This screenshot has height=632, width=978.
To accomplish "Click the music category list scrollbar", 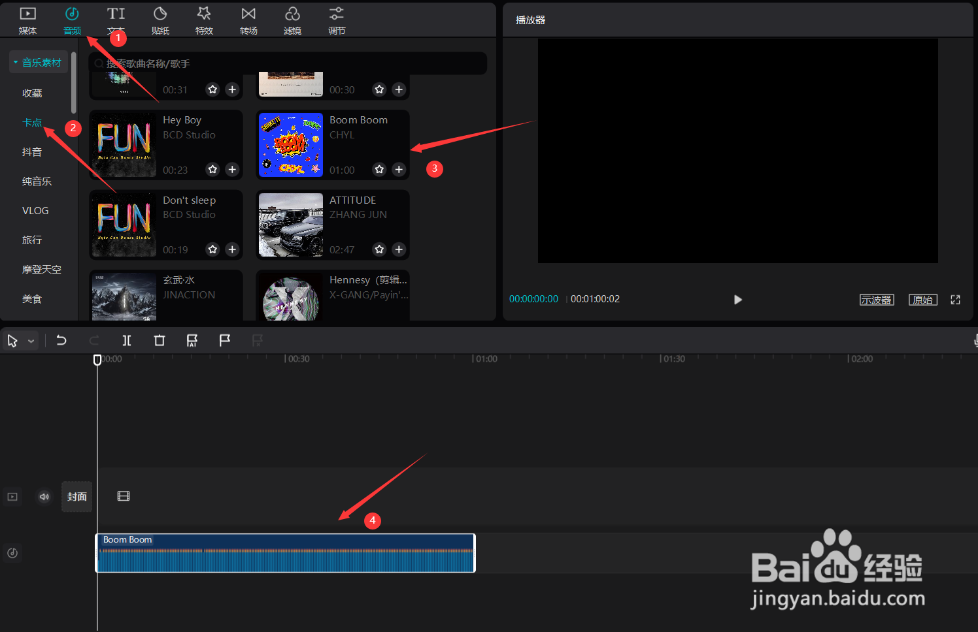I will click(x=74, y=83).
